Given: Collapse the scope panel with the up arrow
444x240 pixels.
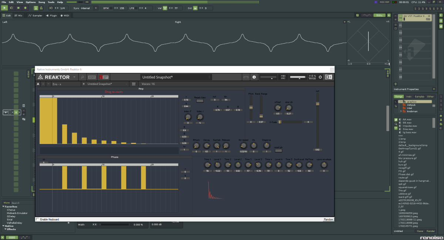Looking at the screenshot, I should pyautogui.click(x=389, y=16).
